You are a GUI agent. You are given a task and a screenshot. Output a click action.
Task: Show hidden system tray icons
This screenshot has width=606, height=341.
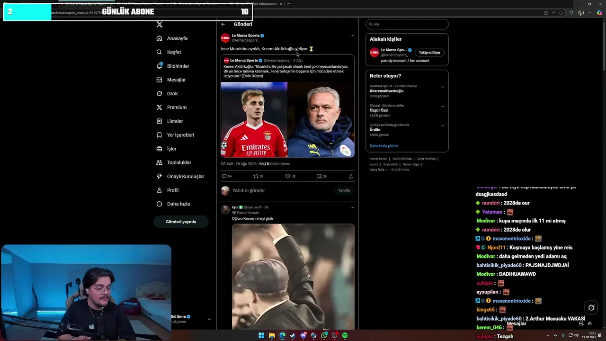click(548, 335)
